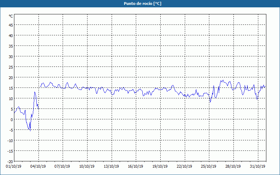Click the -5 y-axis value
This screenshot has height=175, width=280.
pos(11,130)
